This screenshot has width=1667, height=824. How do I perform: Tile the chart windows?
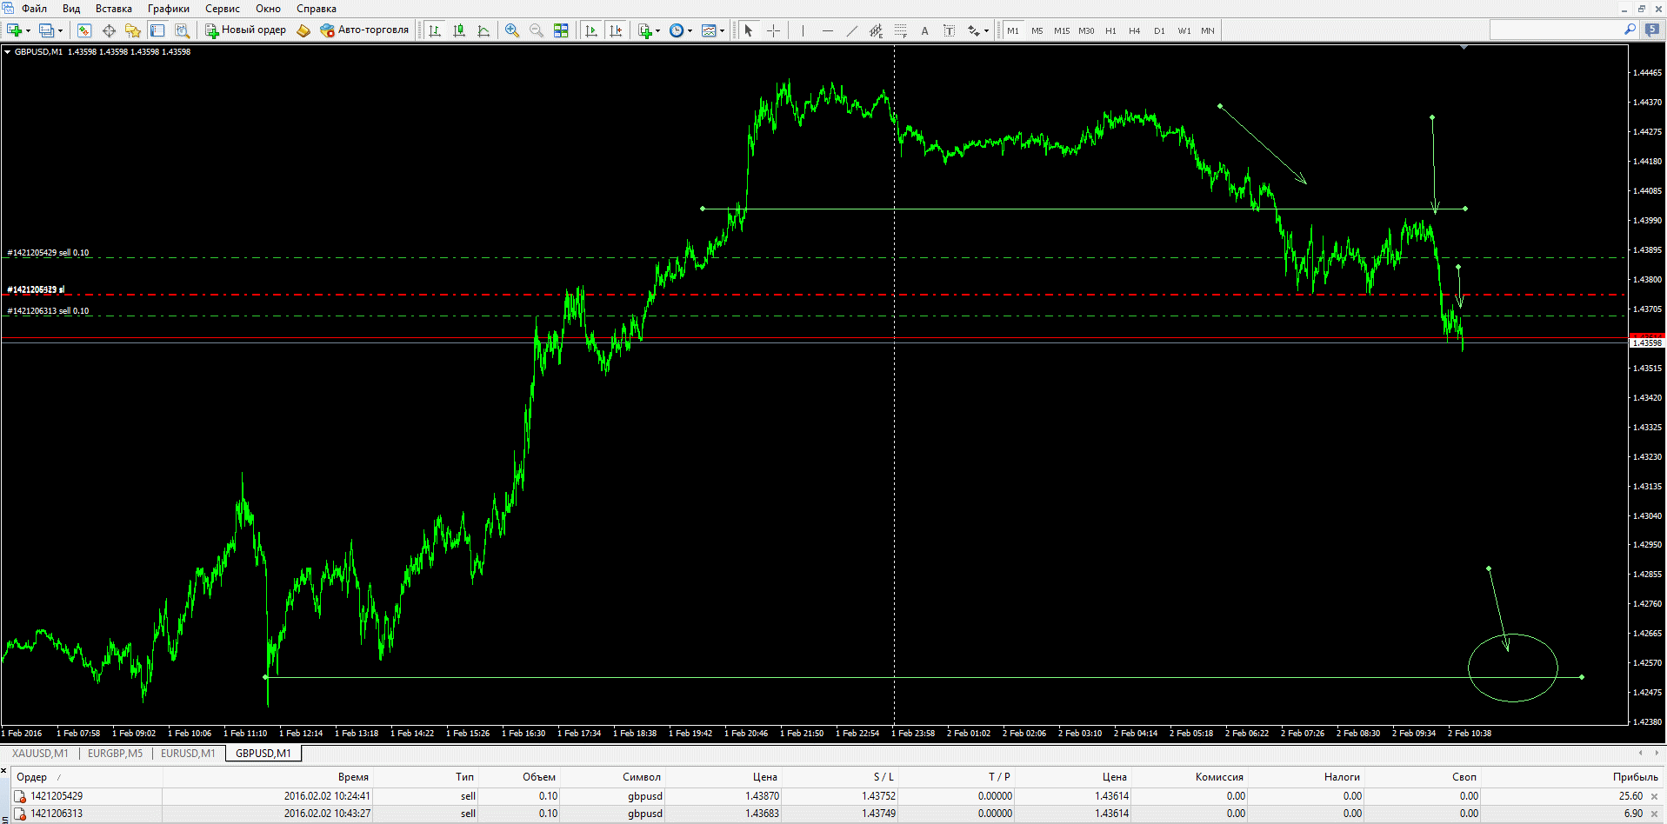coord(561,30)
